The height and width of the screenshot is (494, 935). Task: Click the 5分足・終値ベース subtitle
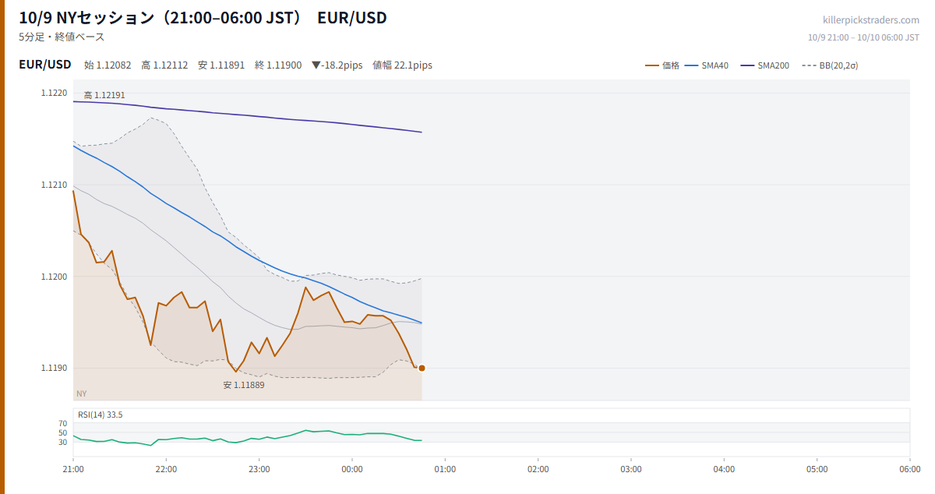(62, 37)
